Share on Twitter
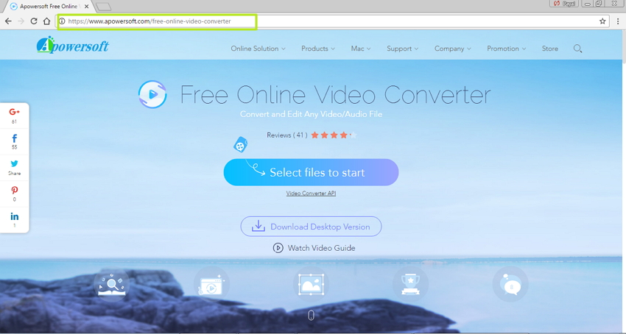Screen dimensions: 626x334 pos(15,168)
